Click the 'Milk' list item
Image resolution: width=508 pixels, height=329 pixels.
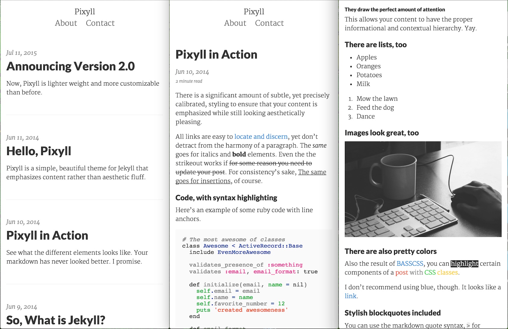tap(363, 84)
